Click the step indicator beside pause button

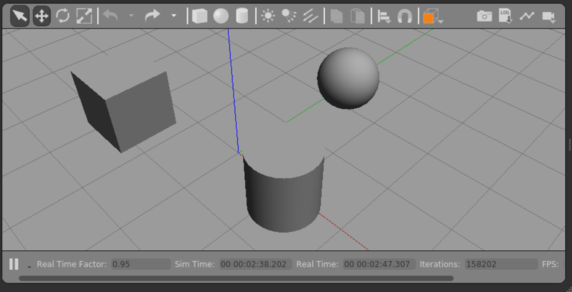pos(29,267)
